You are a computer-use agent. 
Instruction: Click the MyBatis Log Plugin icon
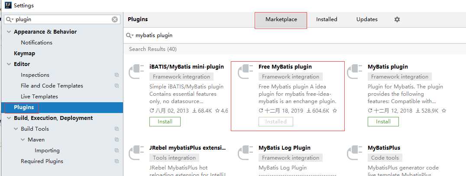(246, 153)
